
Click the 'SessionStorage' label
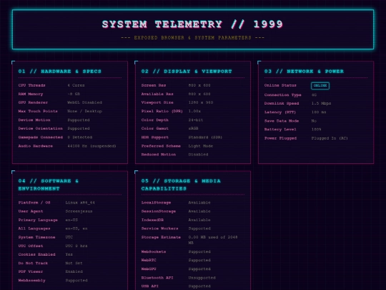pos(159,211)
